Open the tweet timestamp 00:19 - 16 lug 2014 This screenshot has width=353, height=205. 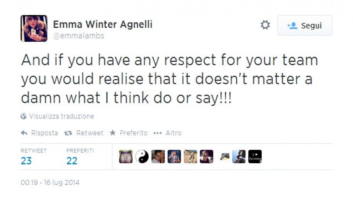50,182
